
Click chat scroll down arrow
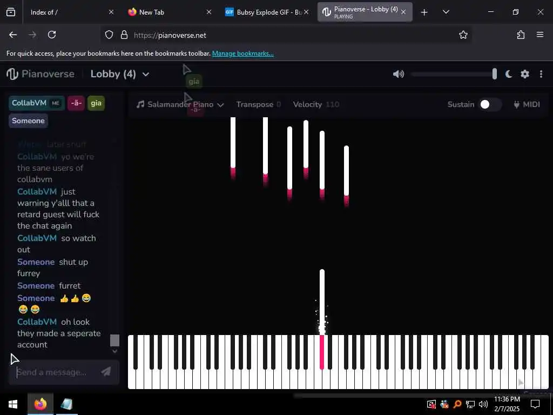click(114, 351)
